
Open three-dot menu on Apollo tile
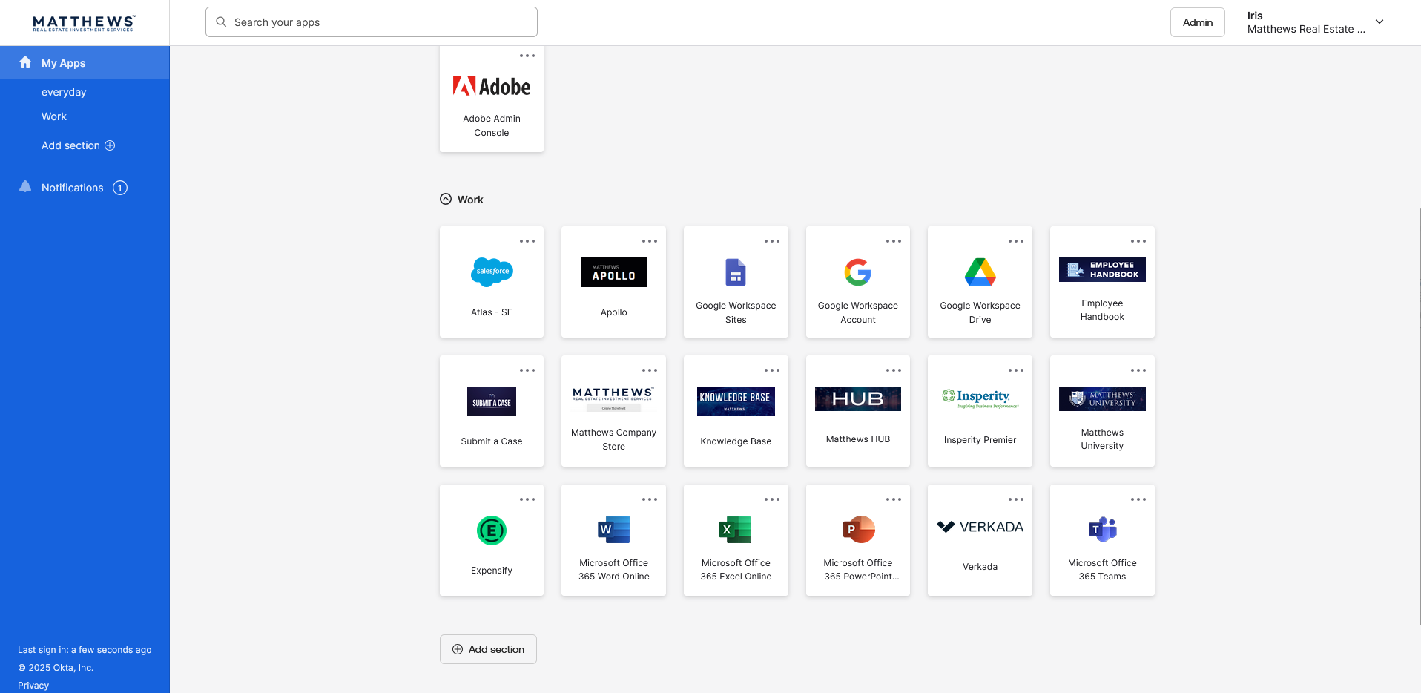point(650,241)
